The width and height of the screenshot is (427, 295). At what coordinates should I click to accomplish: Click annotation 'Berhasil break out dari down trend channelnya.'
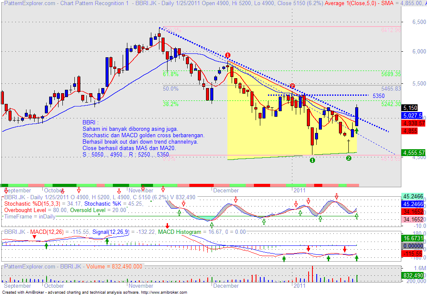(140, 142)
